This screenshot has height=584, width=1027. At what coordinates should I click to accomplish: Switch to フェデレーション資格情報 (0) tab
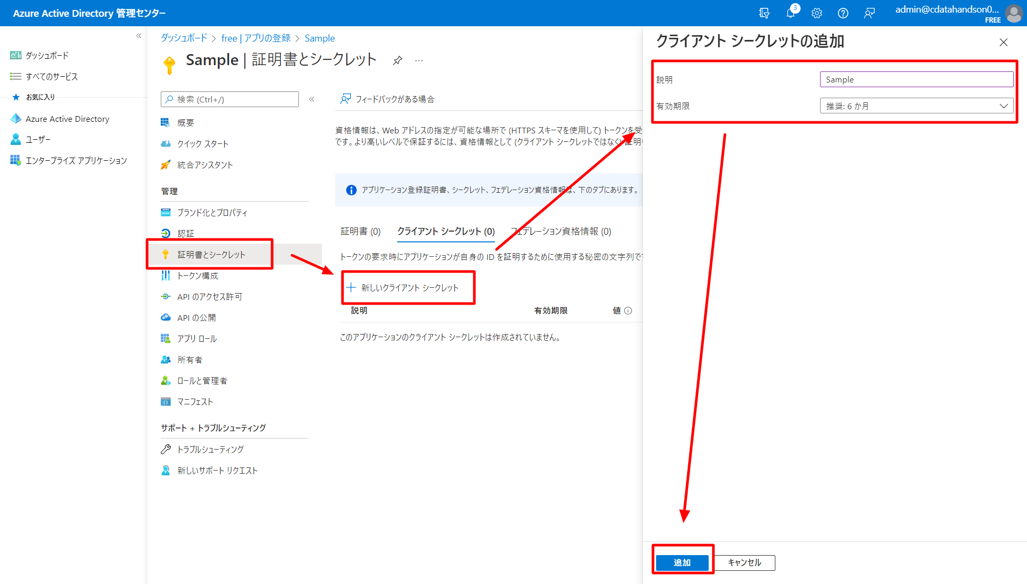(x=561, y=231)
